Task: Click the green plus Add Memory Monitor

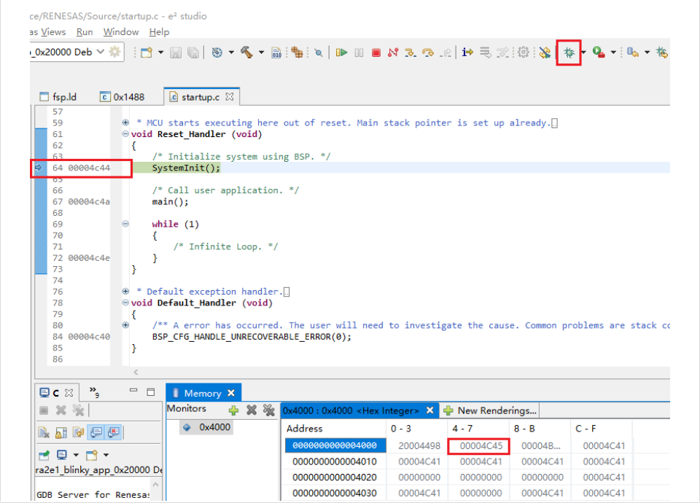Action: click(x=233, y=410)
